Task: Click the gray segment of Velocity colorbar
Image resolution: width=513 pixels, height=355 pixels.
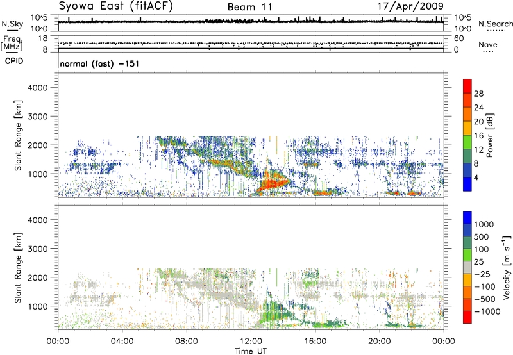Action: coord(467,268)
